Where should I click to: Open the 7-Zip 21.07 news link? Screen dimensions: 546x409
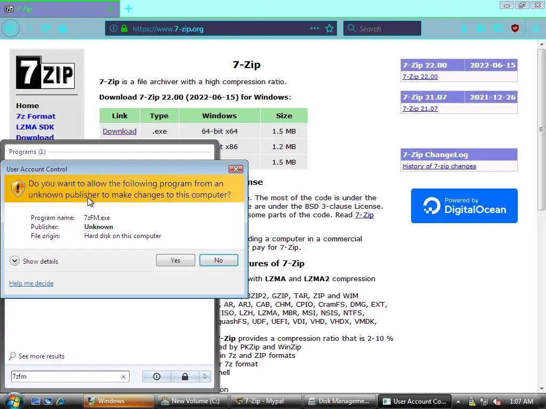point(420,109)
